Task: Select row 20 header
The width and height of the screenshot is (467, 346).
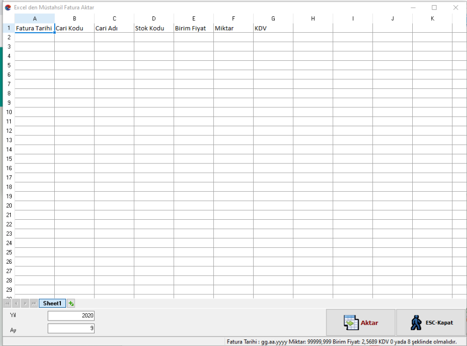Action: click(x=9, y=205)
